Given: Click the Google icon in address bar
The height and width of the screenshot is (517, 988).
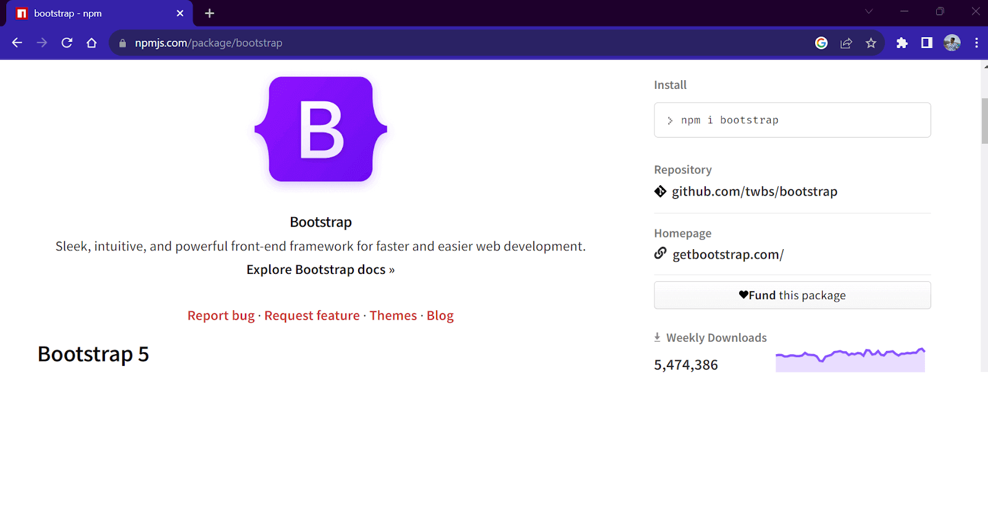Looking at the screenshot, I should click(821, 43).
